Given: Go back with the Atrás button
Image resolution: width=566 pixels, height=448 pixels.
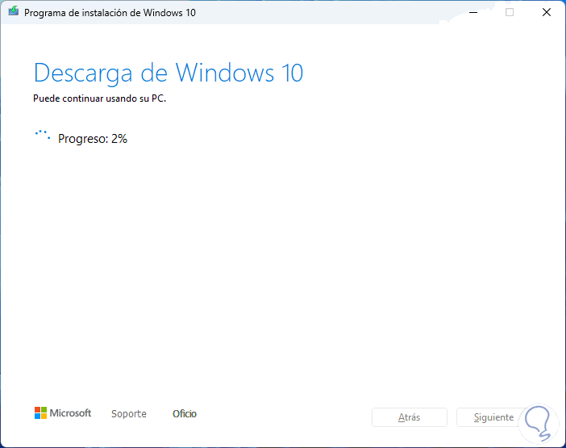Looking at the screenshot, I should (x=410, y=417).
